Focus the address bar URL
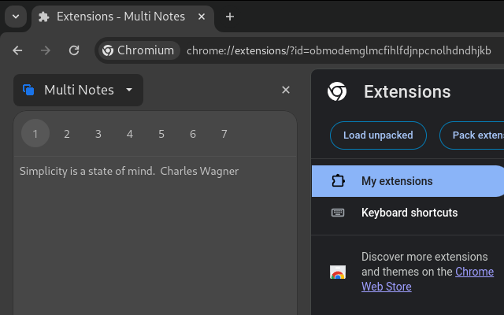This screenshot has height=315, width=504. (339, 50)
